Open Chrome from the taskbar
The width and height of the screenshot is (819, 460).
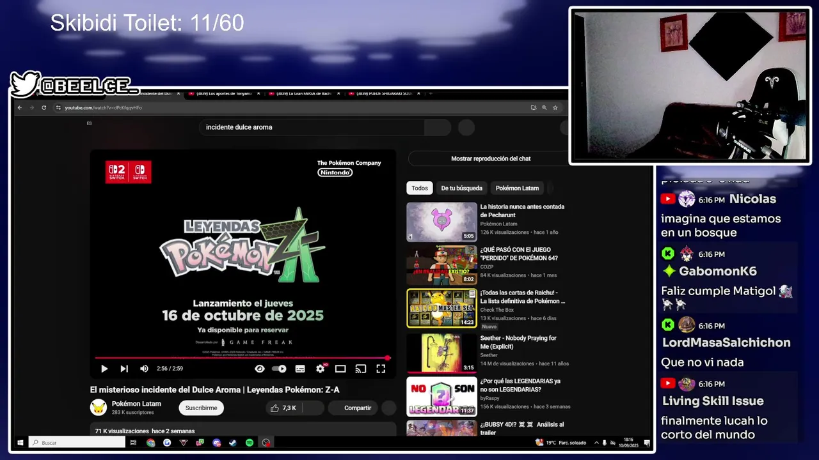click(x=150, y=442)
